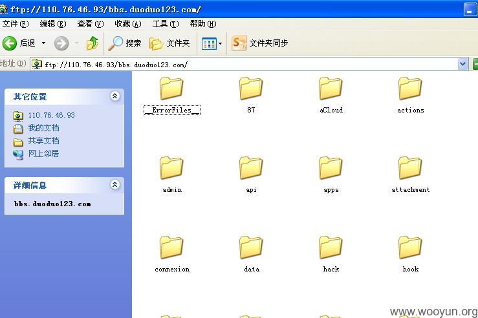Select the connexion folder icon
Screen dimensions: 478x318
click(x=171, y=248)
